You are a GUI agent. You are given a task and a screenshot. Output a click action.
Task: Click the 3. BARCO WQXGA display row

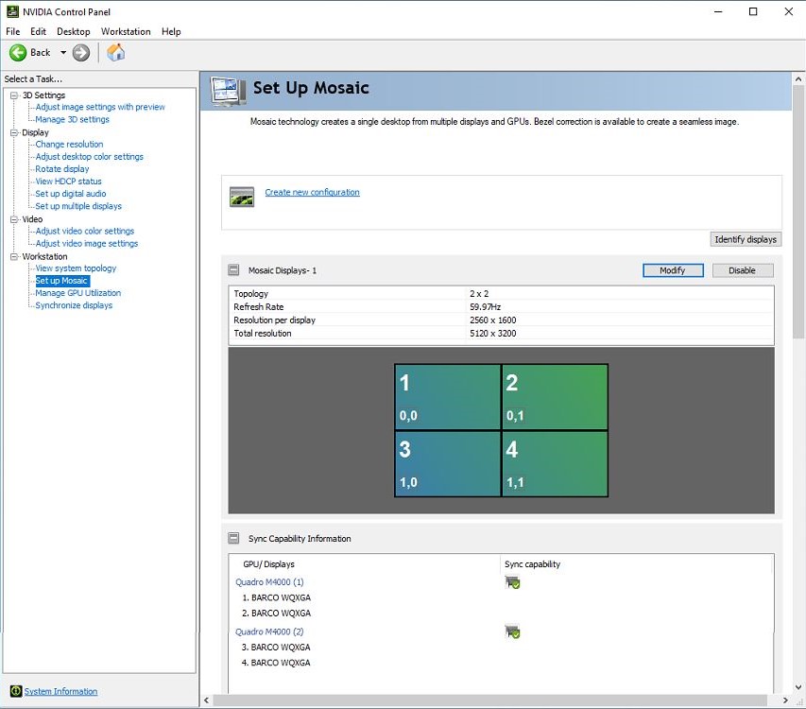click(276, 648)
